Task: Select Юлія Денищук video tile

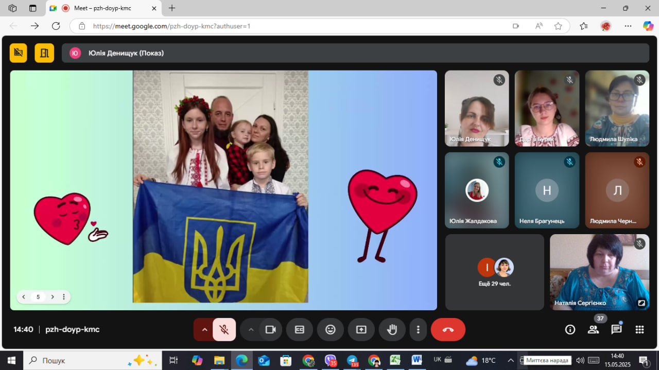Action: click(477, 109)
